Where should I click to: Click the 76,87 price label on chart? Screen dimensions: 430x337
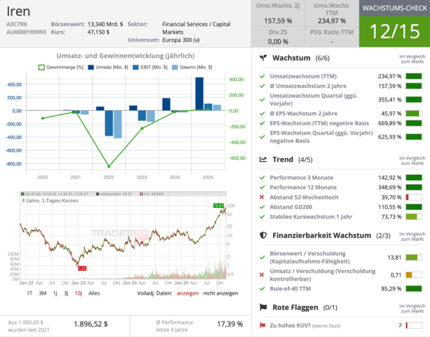coord(218,205)
